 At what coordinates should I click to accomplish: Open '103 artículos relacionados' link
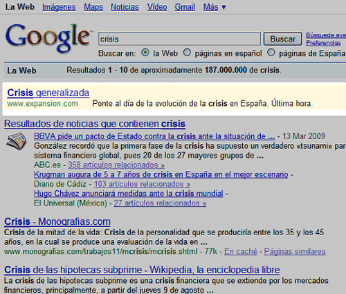[142, 184]
